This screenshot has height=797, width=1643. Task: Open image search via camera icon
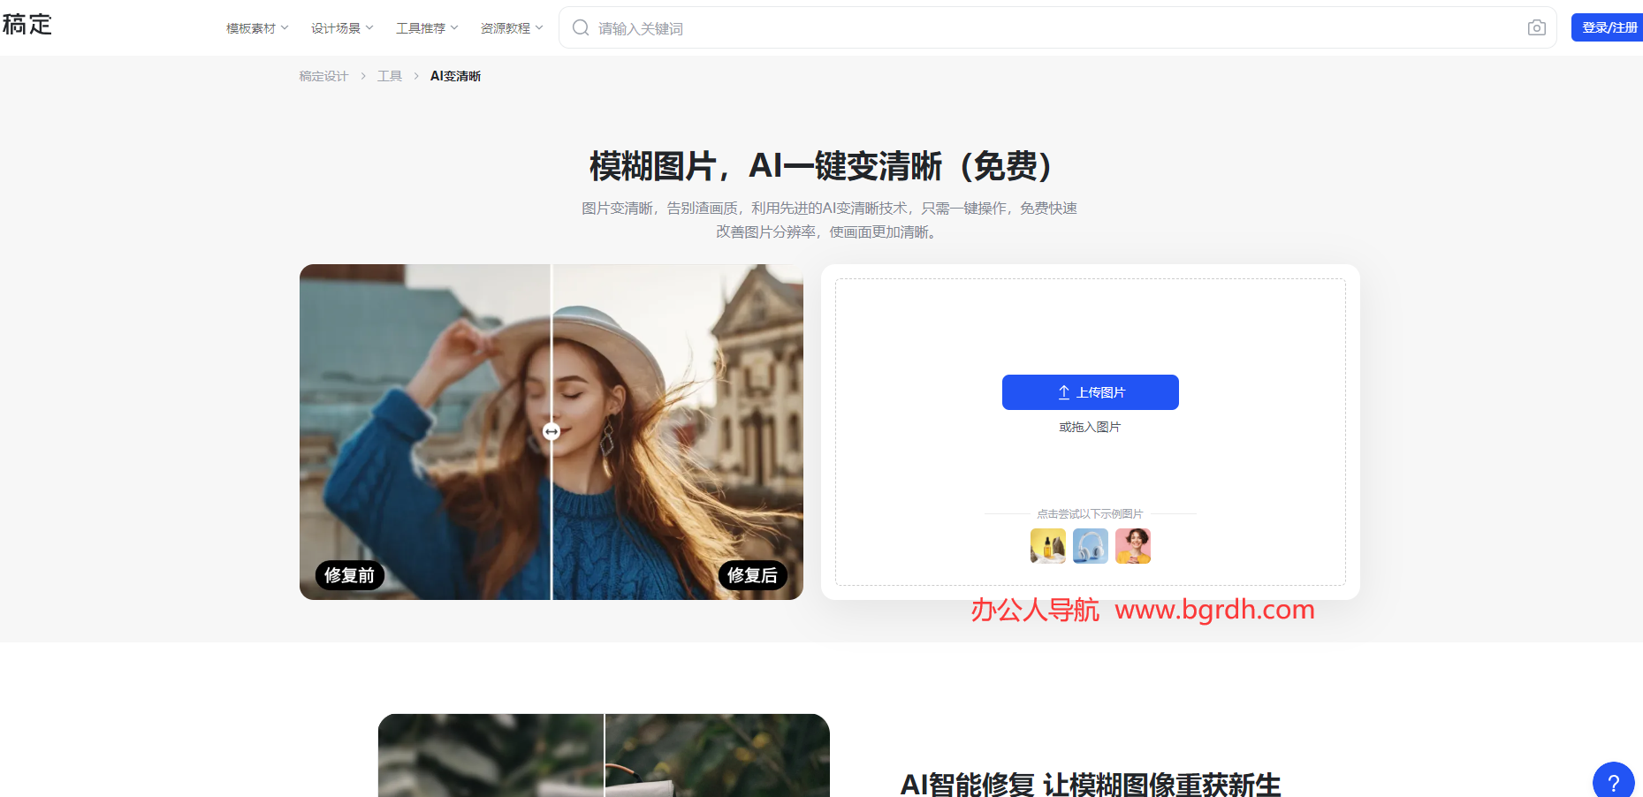(1537, 28)
